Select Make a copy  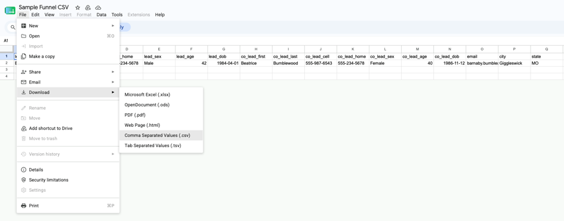(68, 57)
